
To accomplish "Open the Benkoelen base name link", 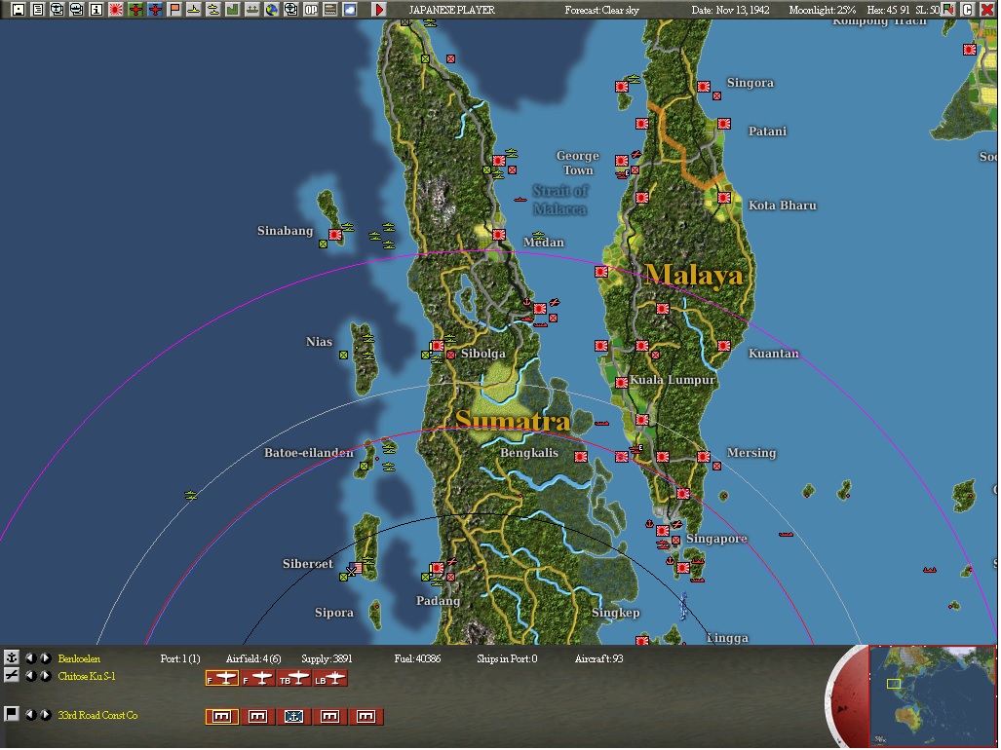I will (x=79, y=658).
